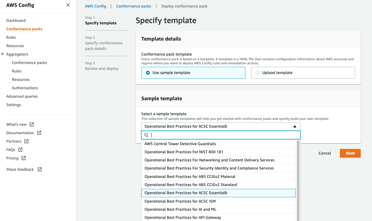Open the What's new link
The image size is (372, 221).
16,124
